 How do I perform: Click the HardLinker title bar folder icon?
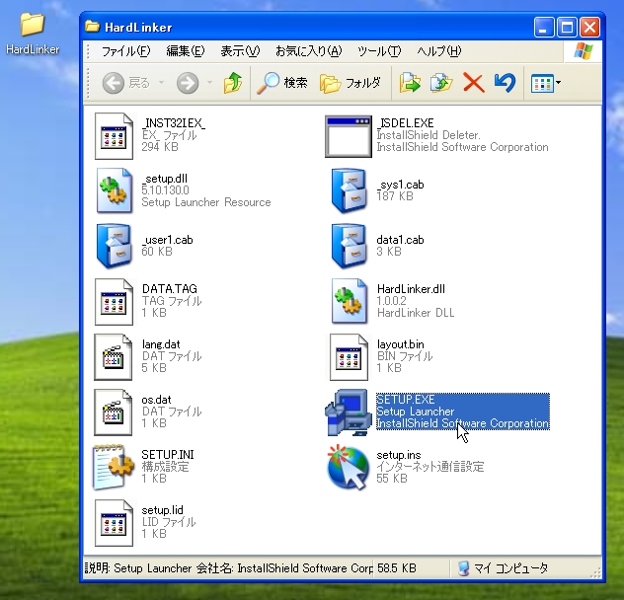click(x=92, y=27)
